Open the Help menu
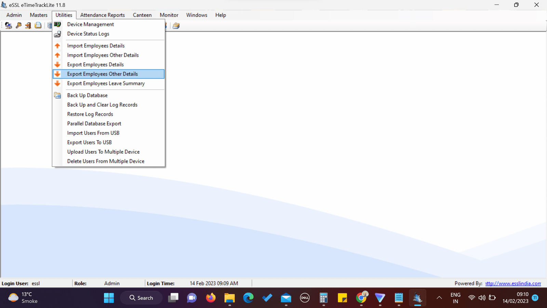 (x=221, y=15)
